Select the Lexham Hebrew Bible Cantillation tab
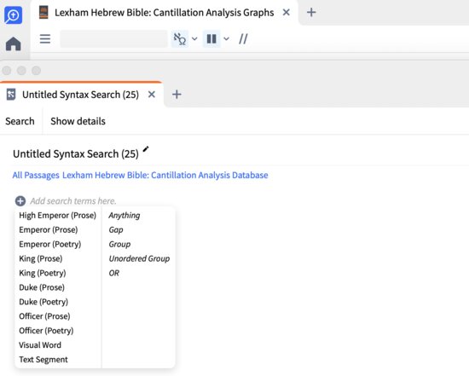This screenshot has height=376, width=469. click(164, 13)
